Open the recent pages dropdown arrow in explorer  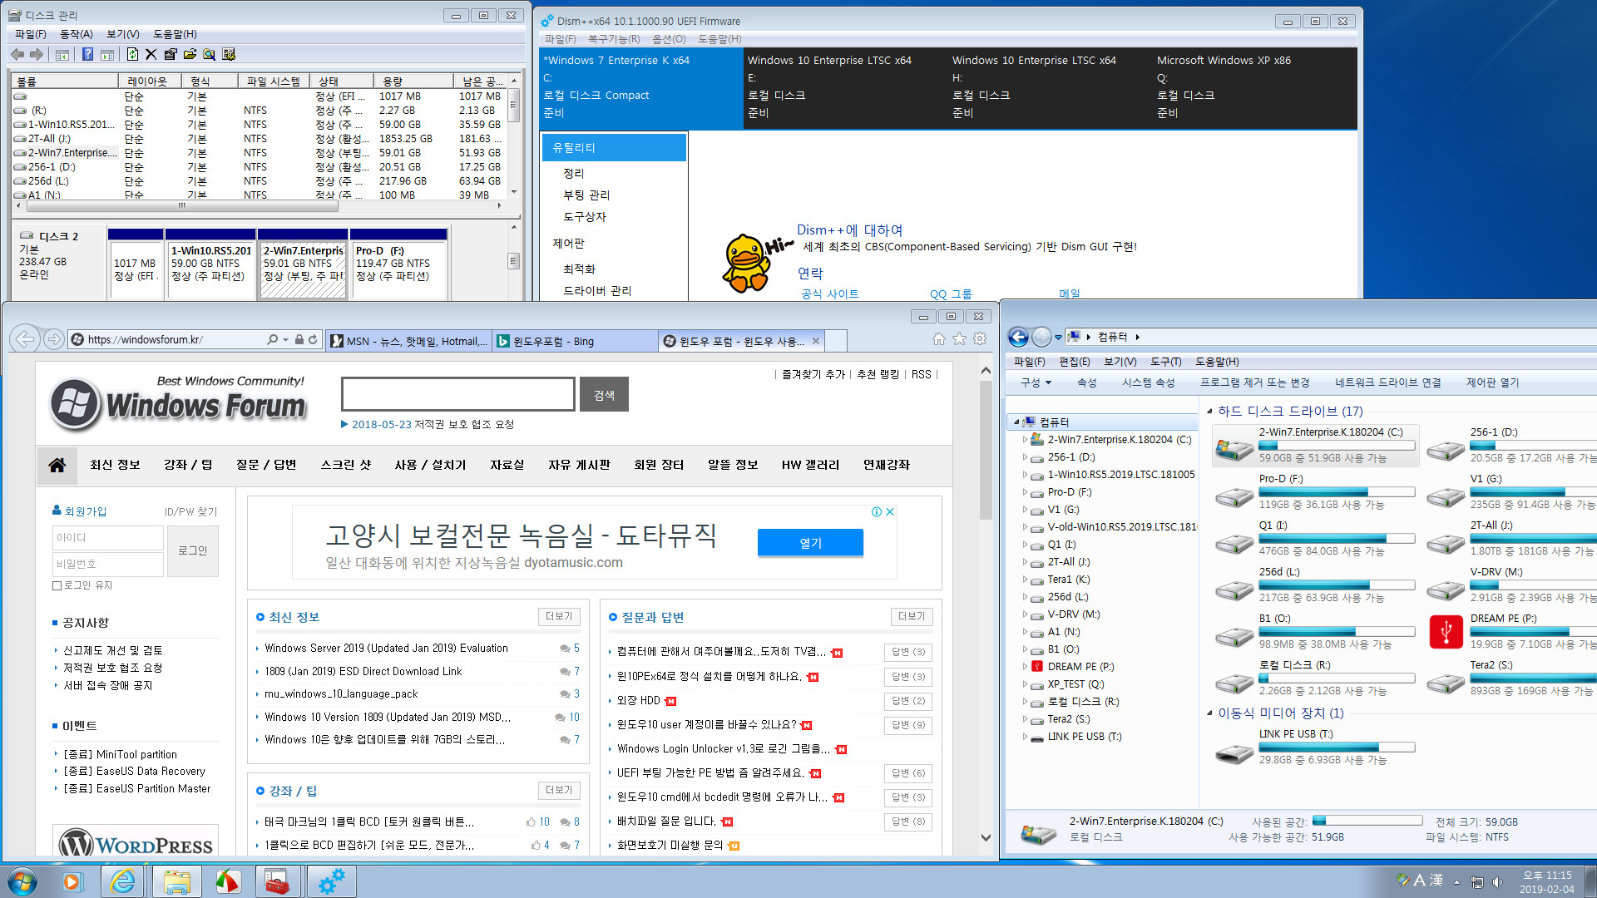pyautogui.click(x=1058, y=338)
